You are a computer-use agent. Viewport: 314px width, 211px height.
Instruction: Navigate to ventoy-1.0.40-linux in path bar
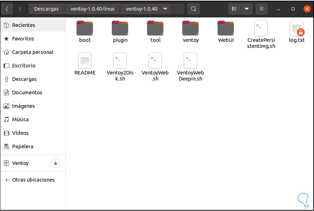click(x=93, y=9)
